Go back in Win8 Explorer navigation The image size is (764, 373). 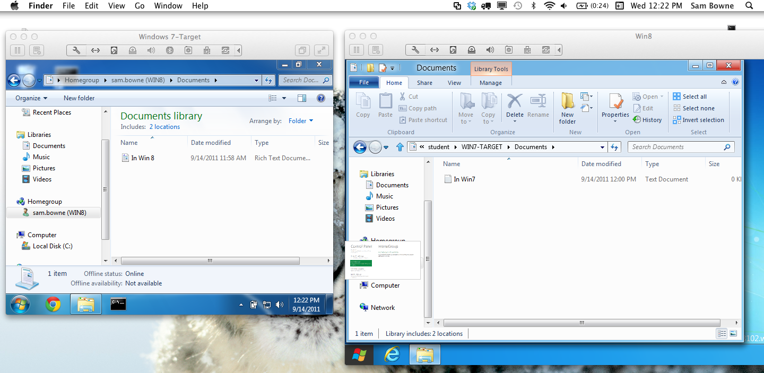(360, 147)
